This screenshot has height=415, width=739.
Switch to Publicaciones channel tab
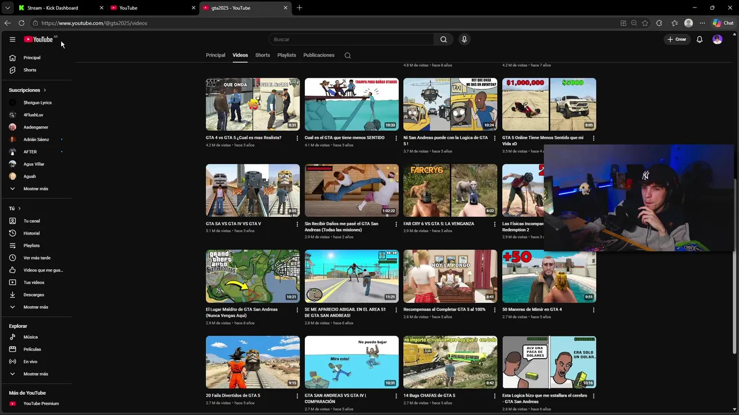[319, 55]
